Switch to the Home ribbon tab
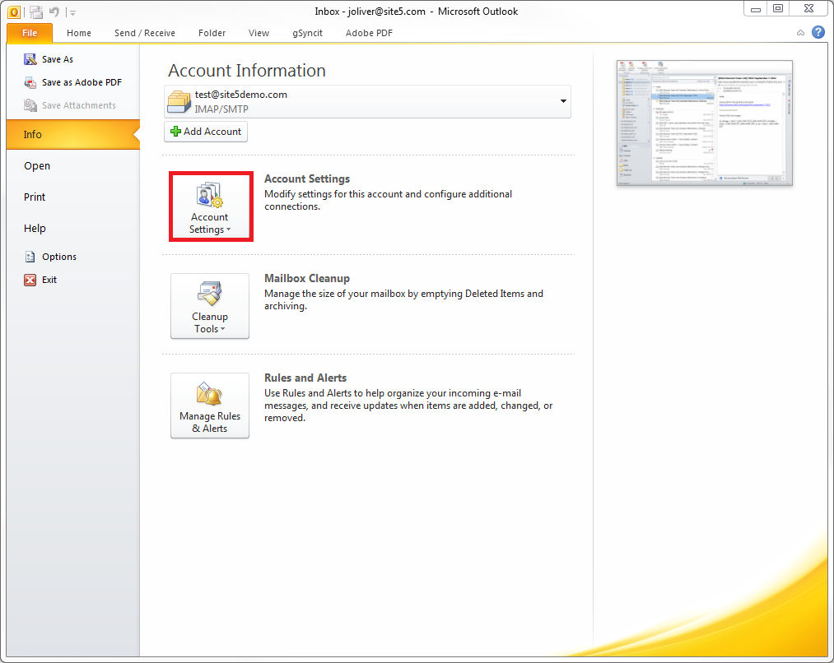The width and height of the screenshot is (834, 663). [x=79, y=33]
